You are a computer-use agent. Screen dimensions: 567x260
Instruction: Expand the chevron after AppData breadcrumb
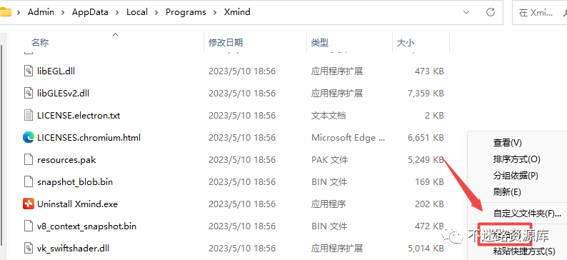[117, 12]
